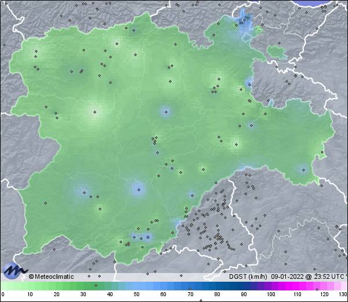Click the scale value 70

pyautogui.click(x=190, y=294)
